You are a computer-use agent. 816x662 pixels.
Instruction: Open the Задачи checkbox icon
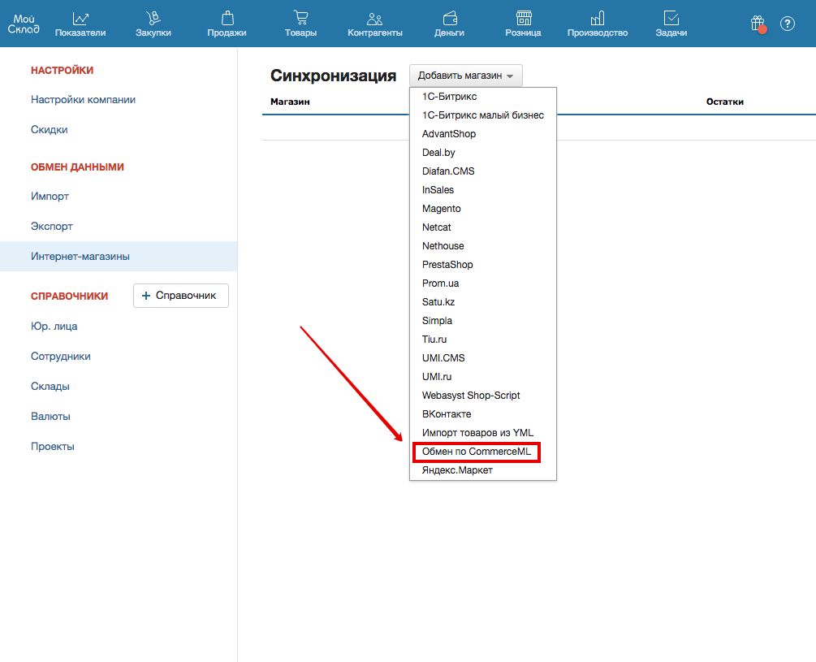click(671, 19)
